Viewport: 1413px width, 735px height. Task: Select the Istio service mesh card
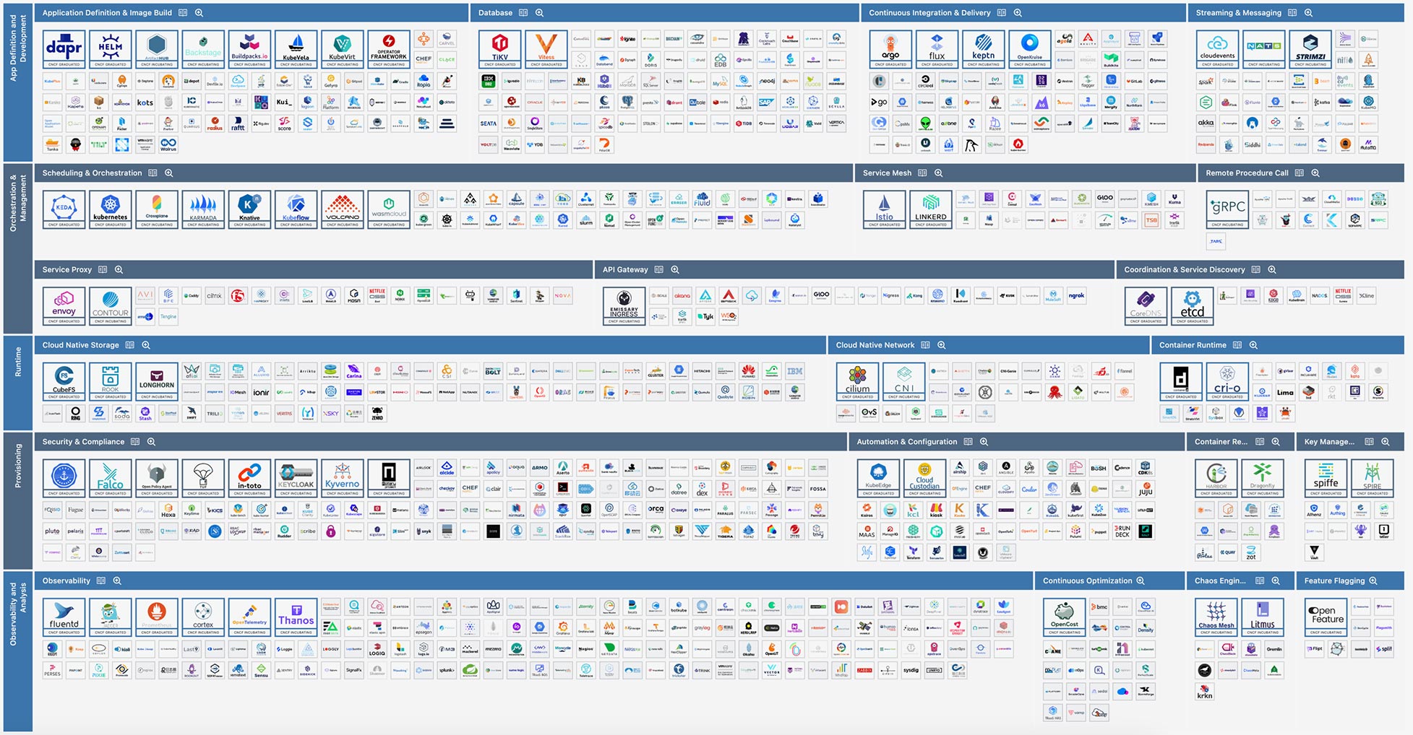click(x=885, y=209)
